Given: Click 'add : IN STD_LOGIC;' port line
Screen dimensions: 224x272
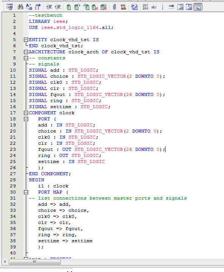Looking at the screenshot, I should coord(66,125).
